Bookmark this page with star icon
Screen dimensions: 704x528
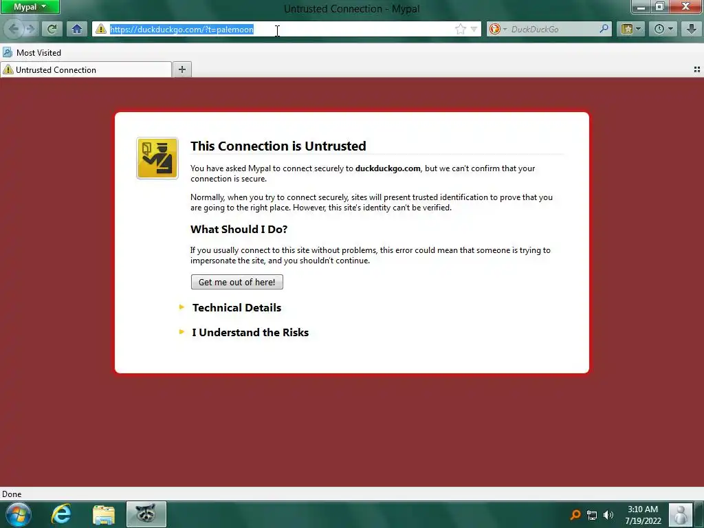point(460,29)
